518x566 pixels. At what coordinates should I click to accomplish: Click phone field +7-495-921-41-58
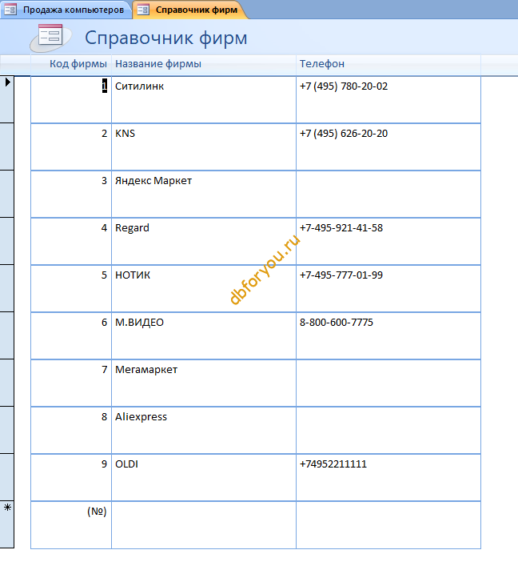[x=388, y=242]
